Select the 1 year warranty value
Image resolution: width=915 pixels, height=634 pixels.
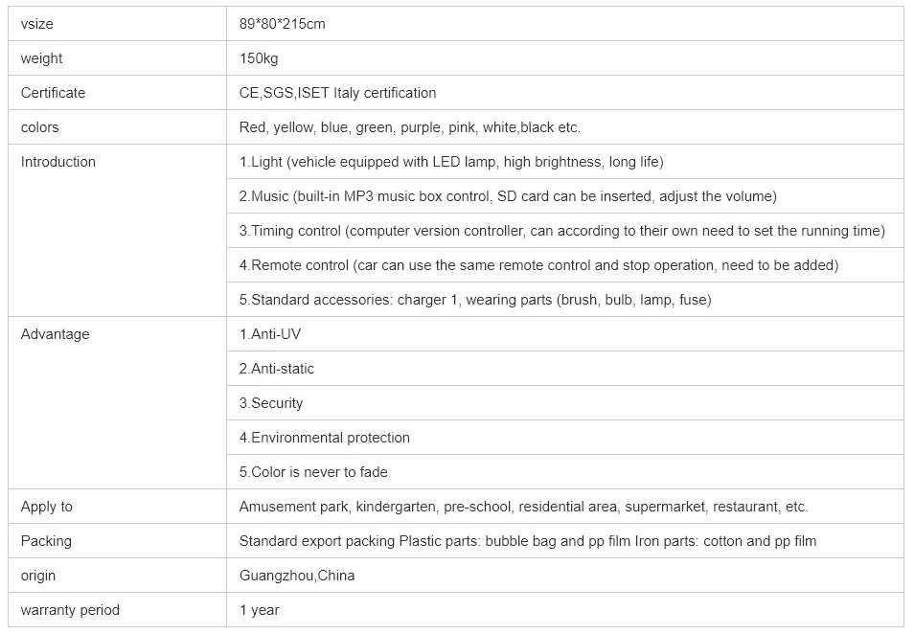(259, 610)
